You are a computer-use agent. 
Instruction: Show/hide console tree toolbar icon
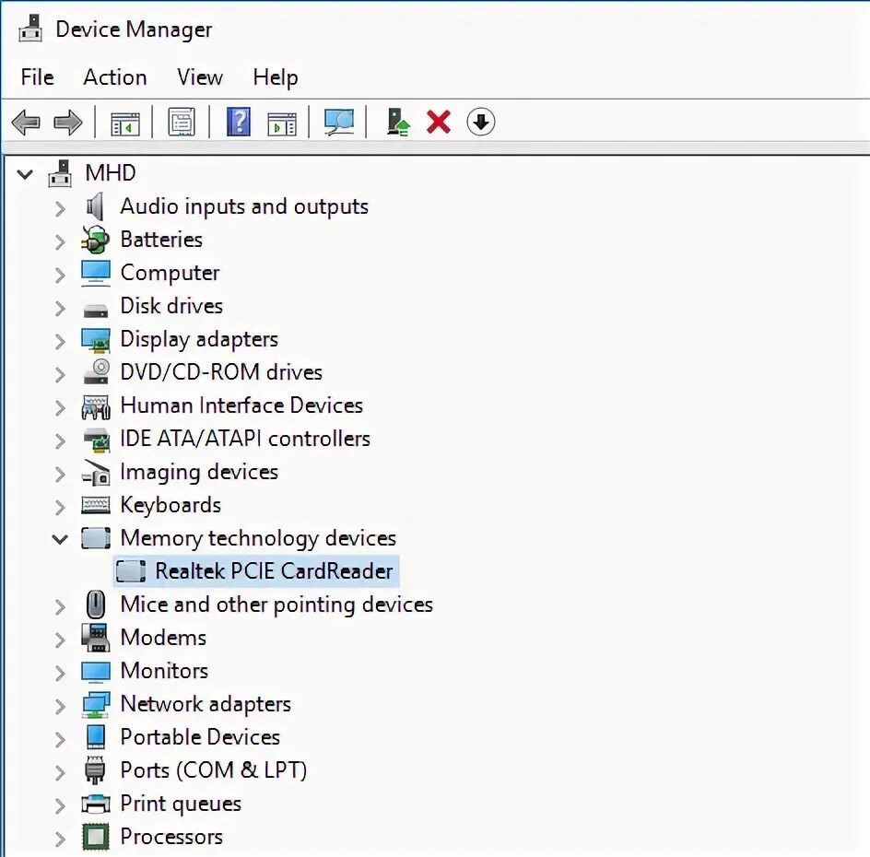click(x=124, y=123)
